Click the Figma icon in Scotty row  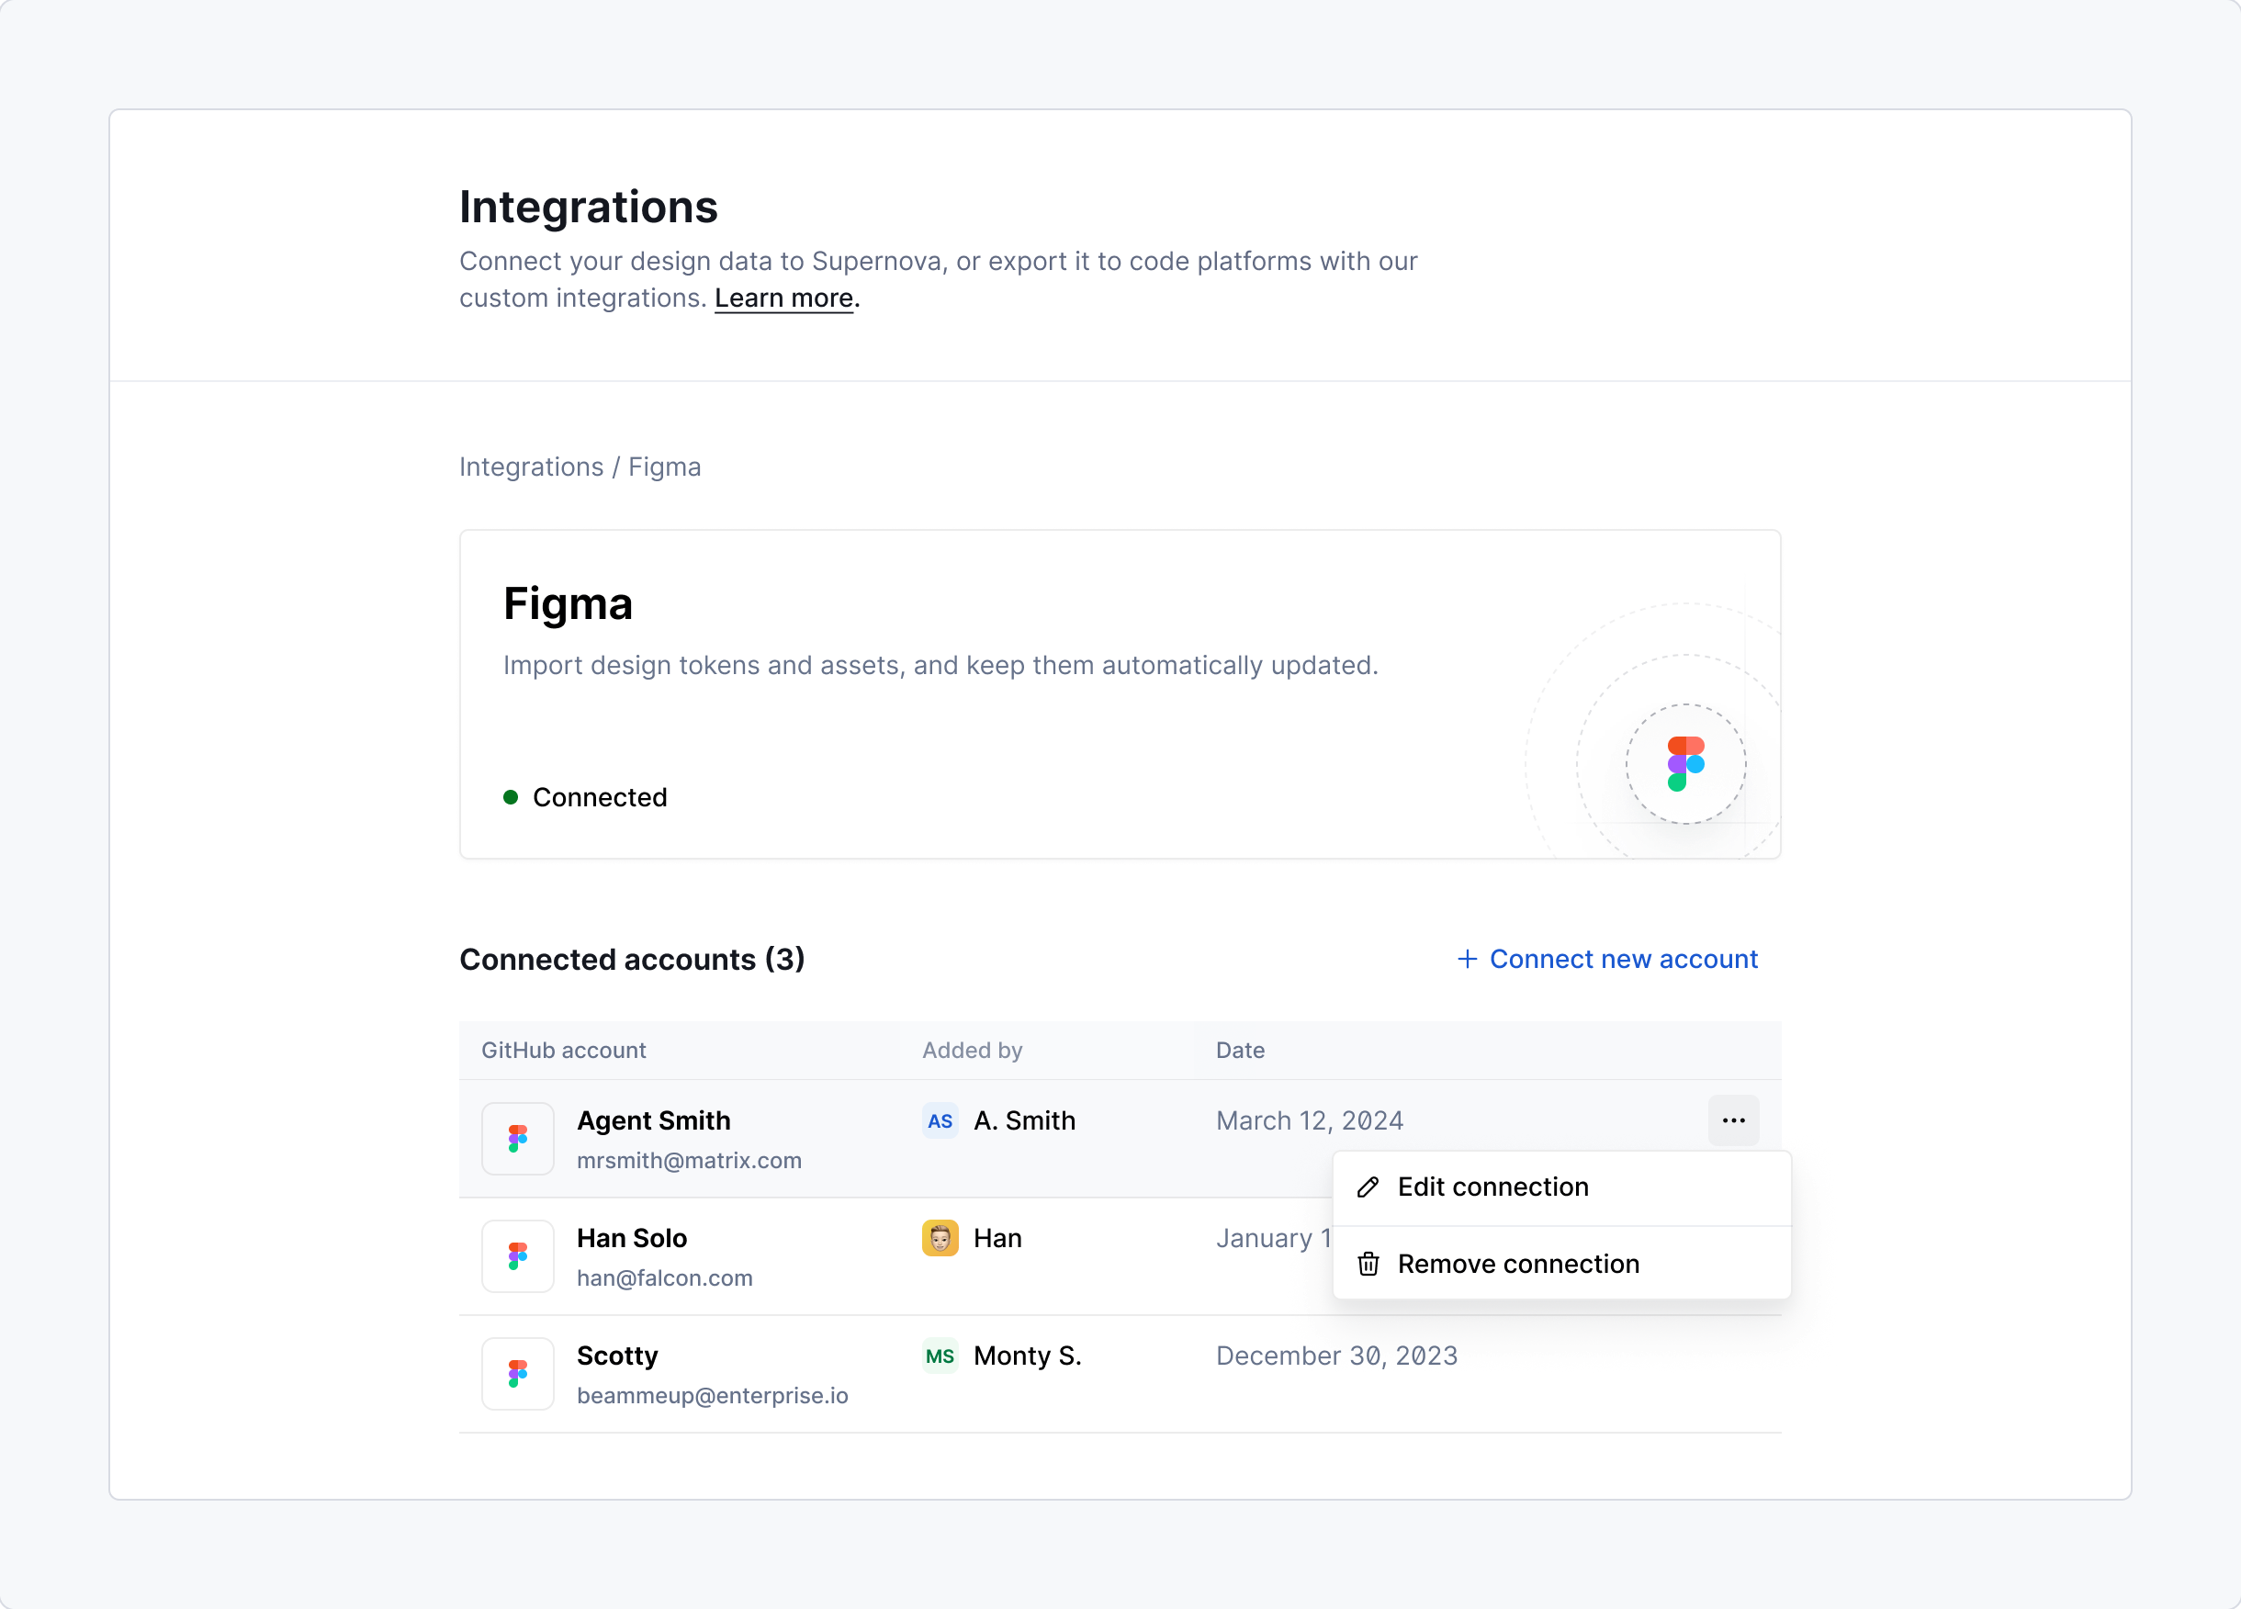tap(518, 1374)
